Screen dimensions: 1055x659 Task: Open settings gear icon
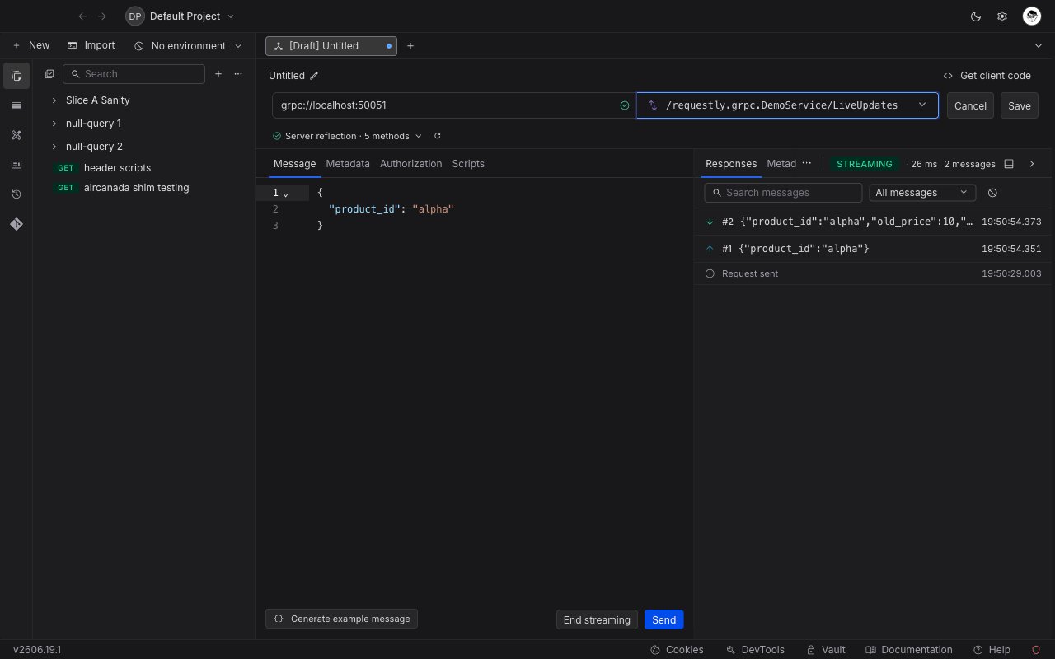1002,16
